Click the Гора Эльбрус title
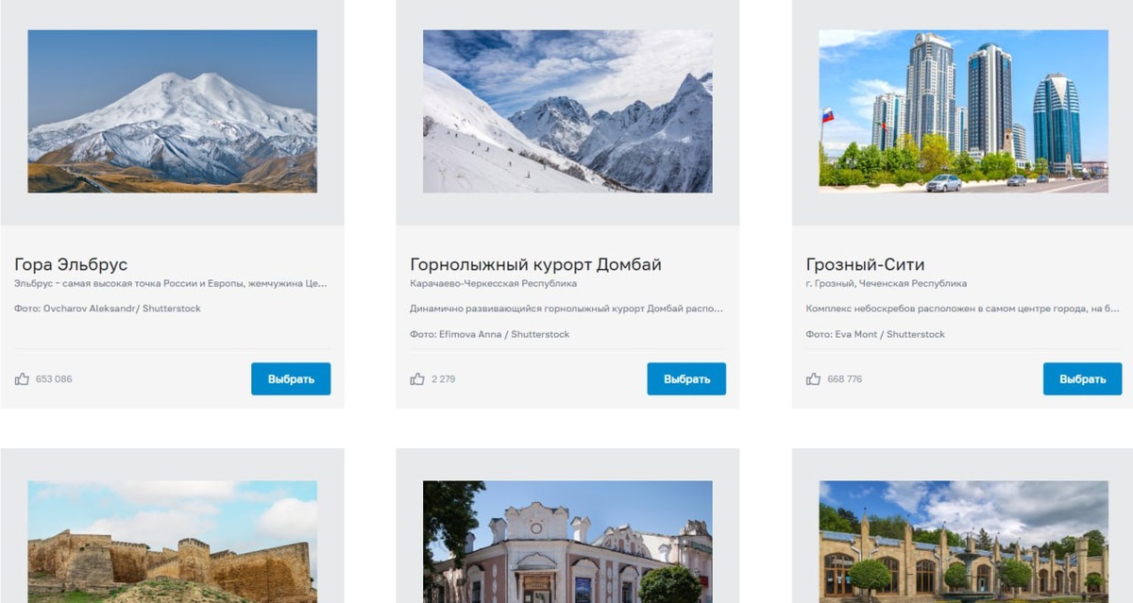This screenshot has height=603, width=1133. [71, 264]
